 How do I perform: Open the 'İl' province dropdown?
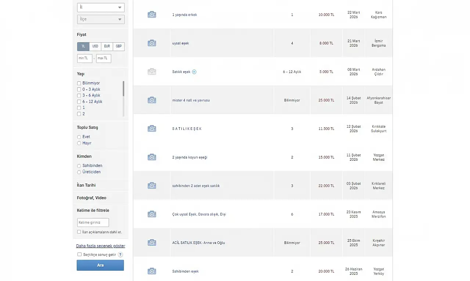(101, 7)
